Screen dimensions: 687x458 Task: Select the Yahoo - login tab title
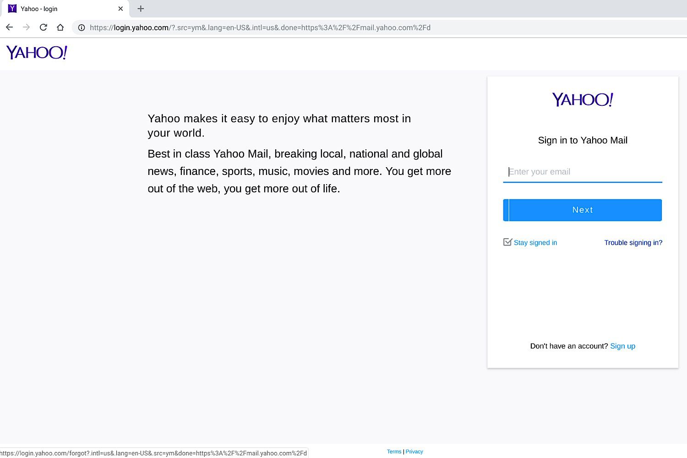tap(39, 9)
